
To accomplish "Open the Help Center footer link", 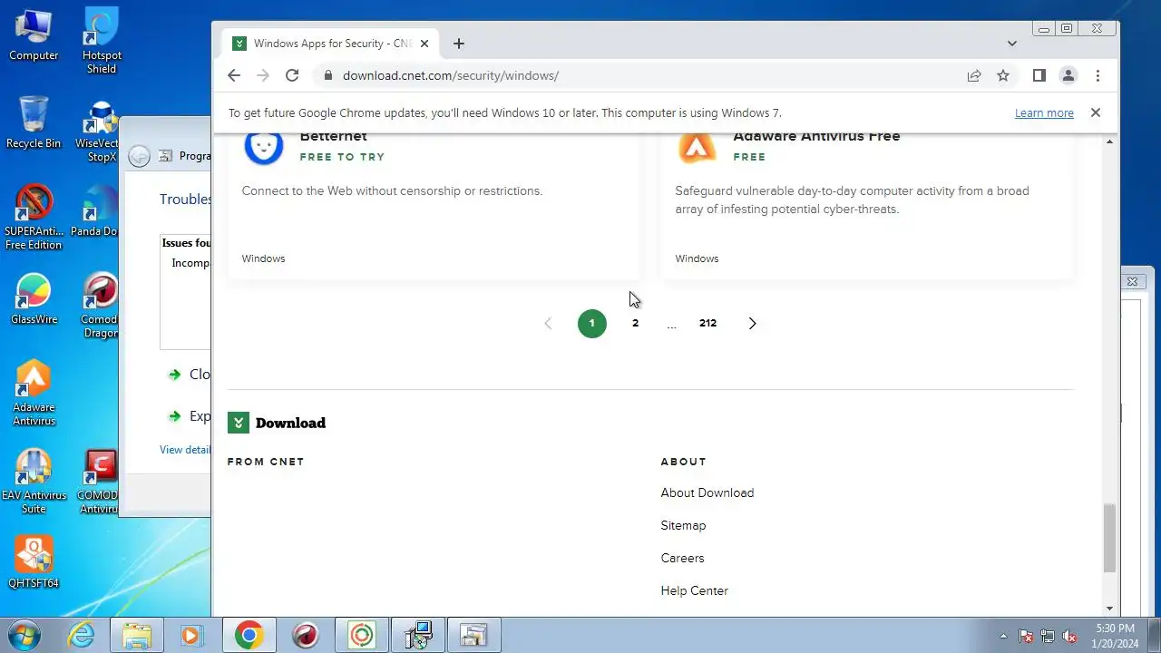I will (695, 590).
